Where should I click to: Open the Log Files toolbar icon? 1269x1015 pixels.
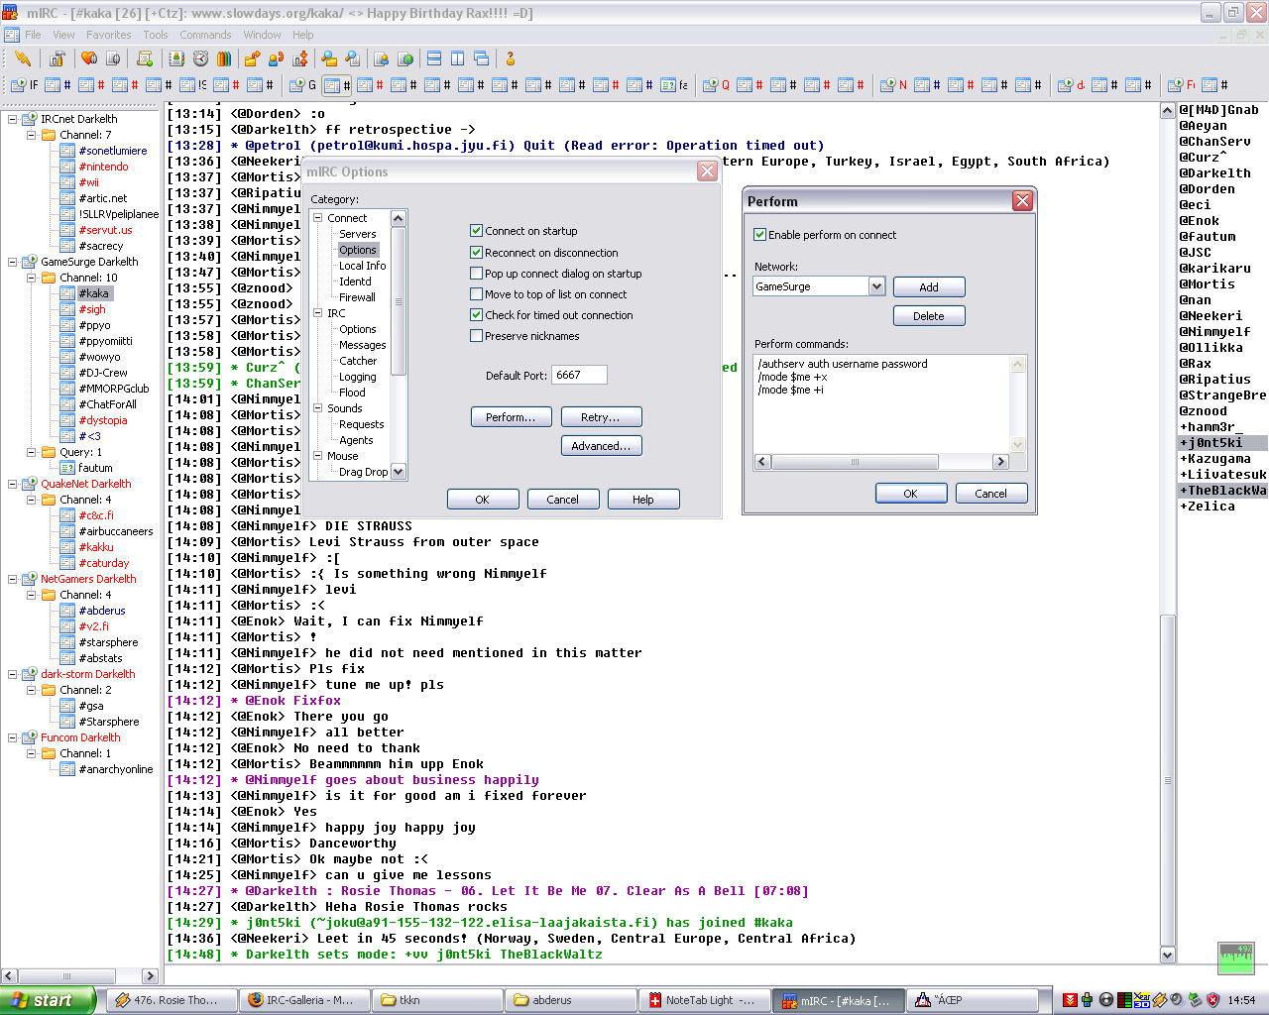pos(353,58)
